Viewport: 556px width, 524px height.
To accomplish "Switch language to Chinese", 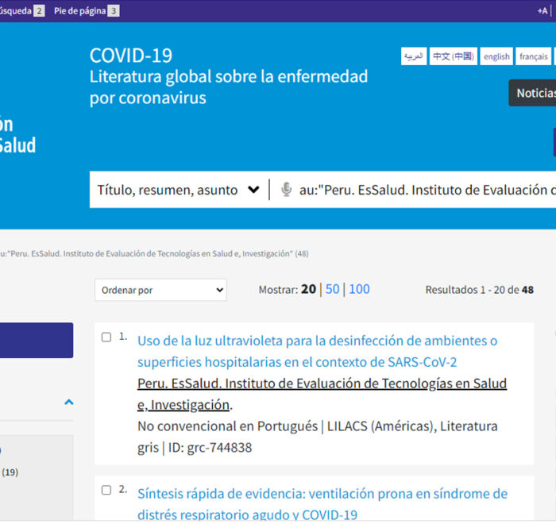I will (454, 56).
